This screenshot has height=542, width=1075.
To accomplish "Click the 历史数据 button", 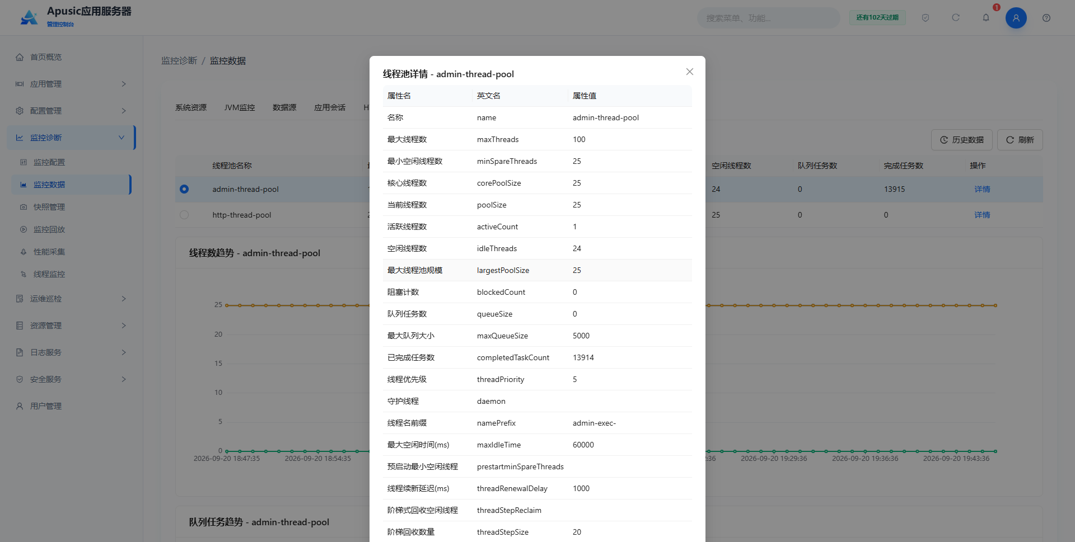I will pyautogui.click(x=962, y=140).
